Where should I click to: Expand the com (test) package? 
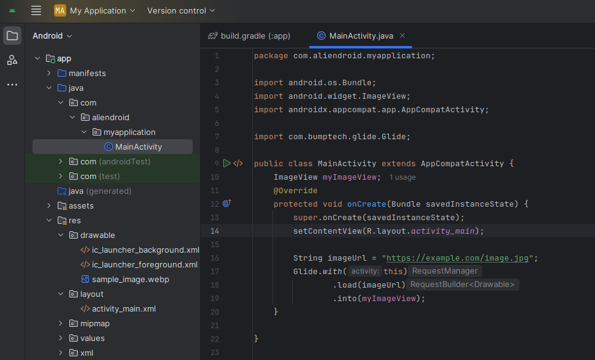click(61, 177)
